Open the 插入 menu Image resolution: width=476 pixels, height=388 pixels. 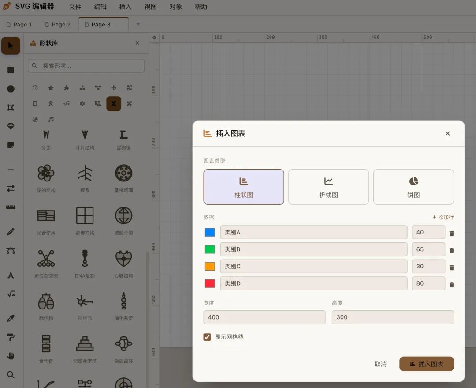click(x=125, y=7)
